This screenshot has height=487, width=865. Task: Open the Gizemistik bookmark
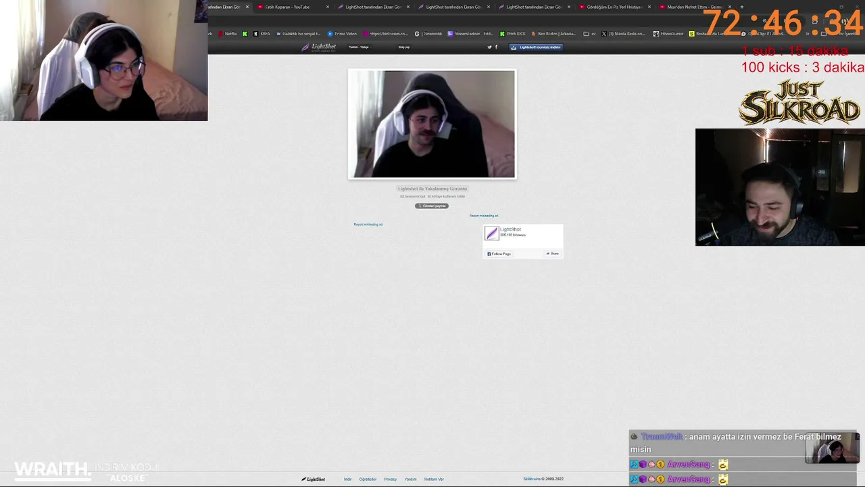point(428,34)
